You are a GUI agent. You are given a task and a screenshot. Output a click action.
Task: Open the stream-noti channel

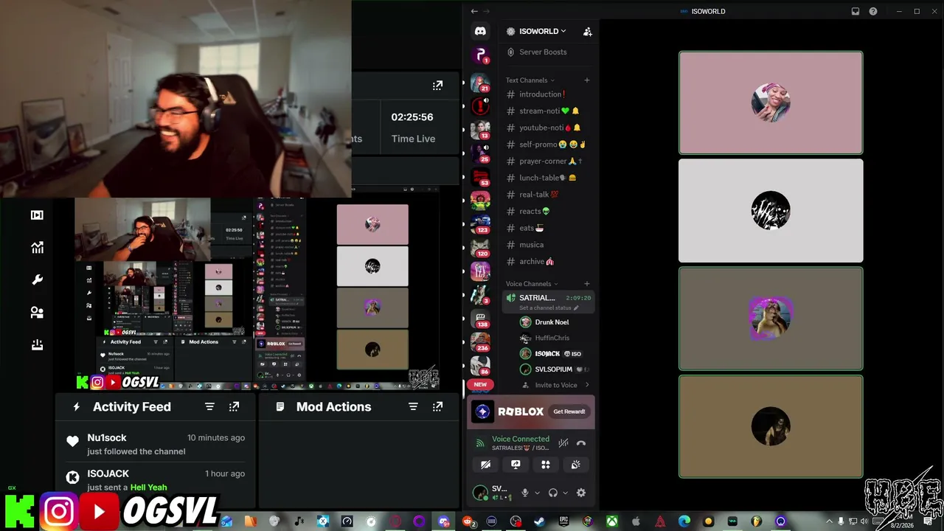pyautogui.click(x=549, y=111)
